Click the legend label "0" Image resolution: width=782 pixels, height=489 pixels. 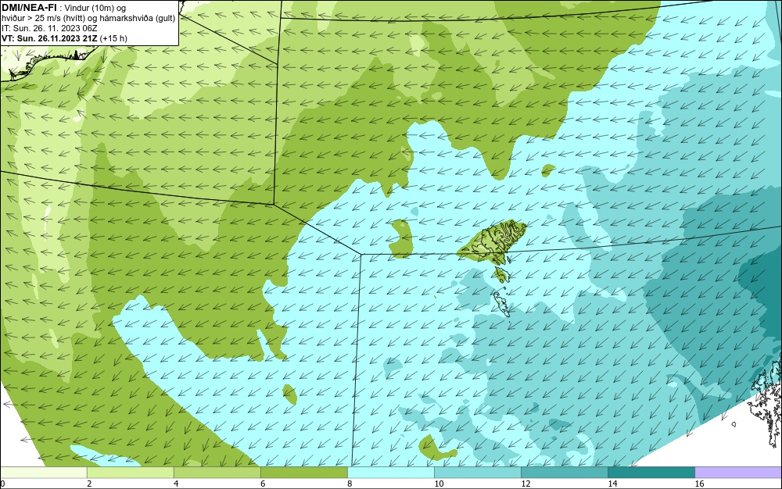click(2, 484)
